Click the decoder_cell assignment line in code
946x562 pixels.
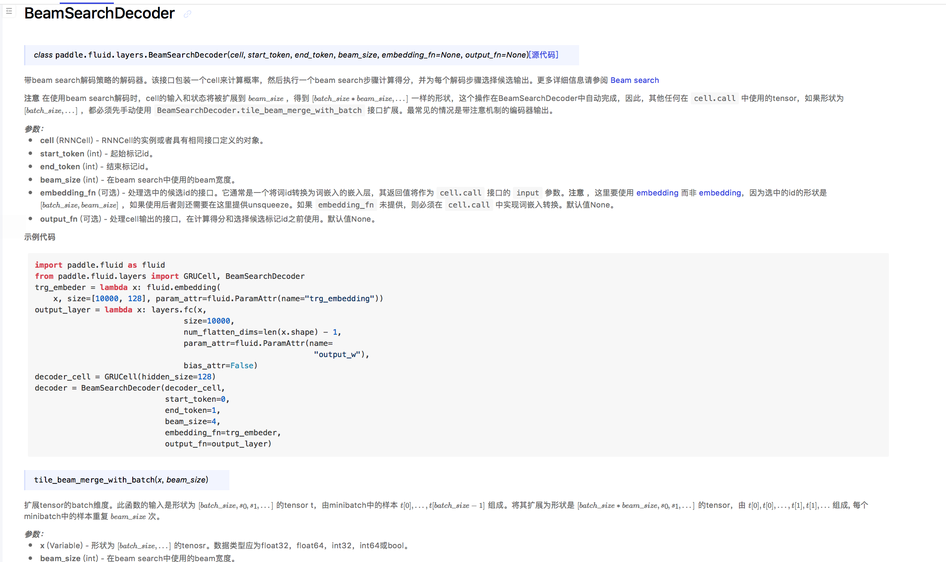pyautogui.click(x=125, y=377)
